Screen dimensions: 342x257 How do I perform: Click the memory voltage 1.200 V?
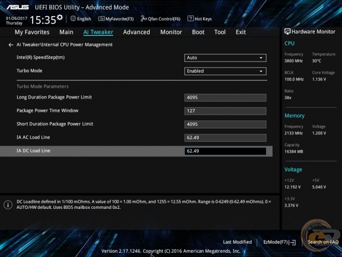[319, 133]
